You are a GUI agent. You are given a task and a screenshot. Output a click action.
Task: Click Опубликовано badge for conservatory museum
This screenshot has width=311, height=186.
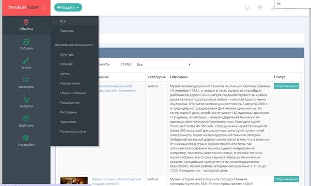286,179
